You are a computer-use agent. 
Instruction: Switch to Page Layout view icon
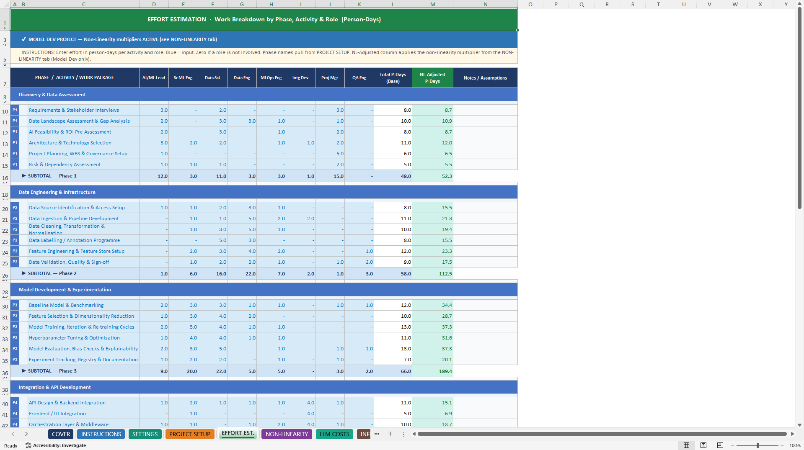pyautogui.click(x=703, y=445)
